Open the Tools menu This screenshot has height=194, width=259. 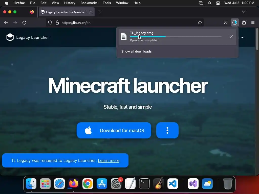tap(107, 3)
